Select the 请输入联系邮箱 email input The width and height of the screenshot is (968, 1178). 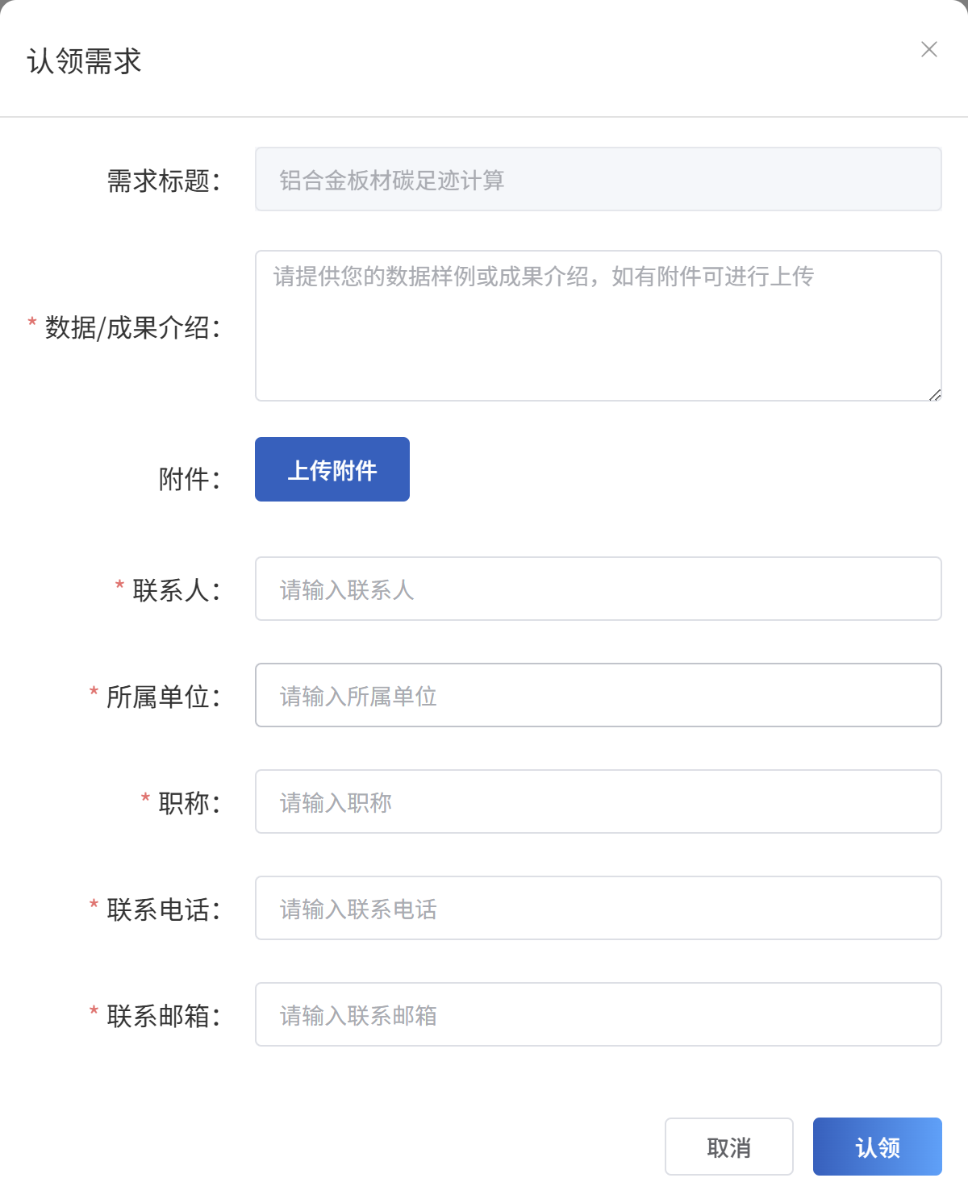click(x=598, y=1014)
